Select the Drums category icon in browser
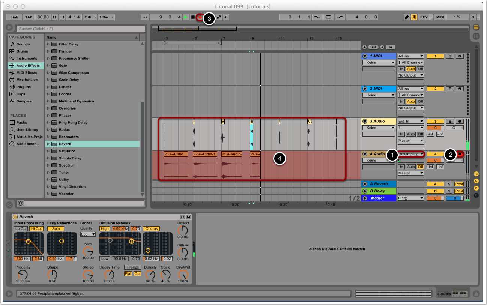Screen dimensions: 487x305 pos(12,51)
